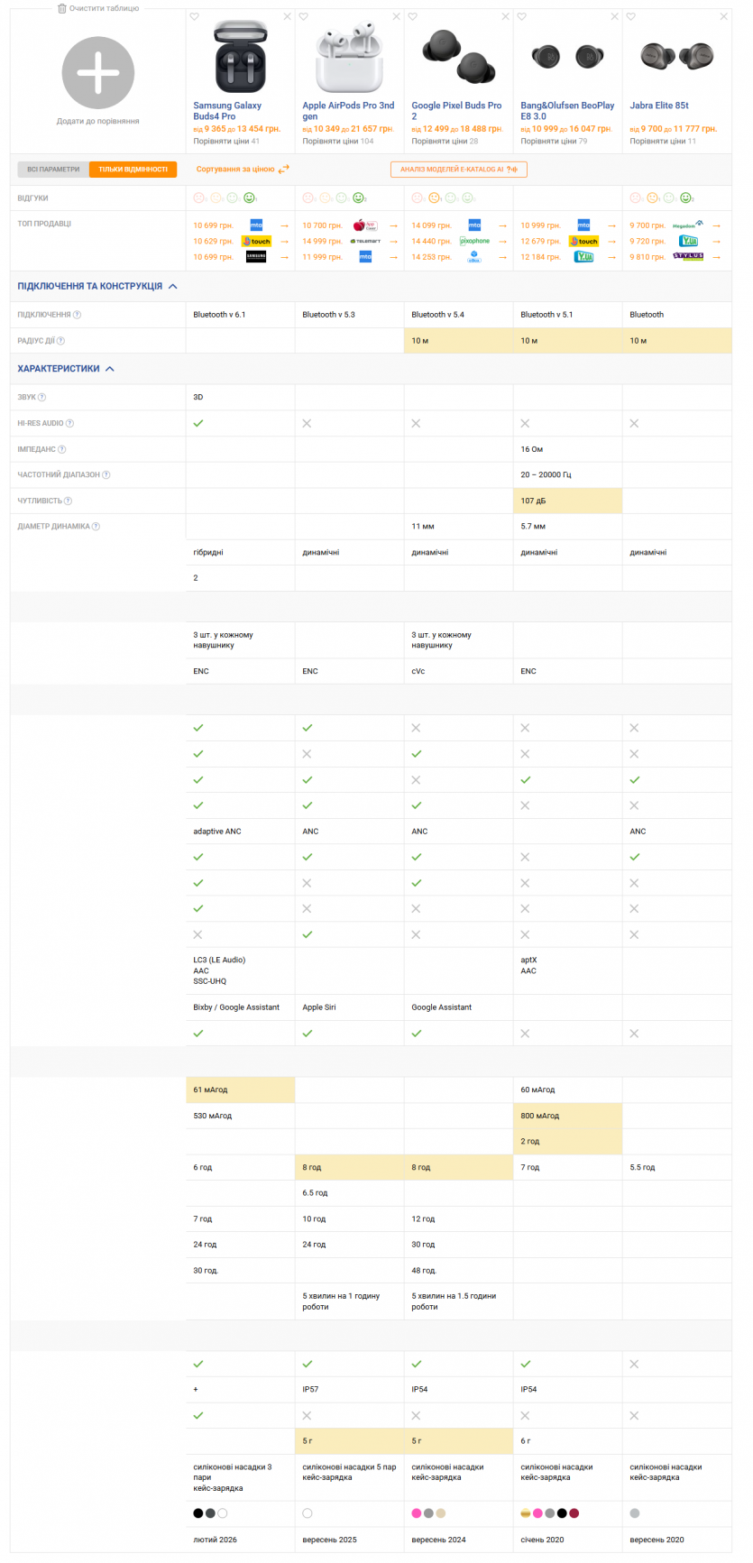Screen dimensions: 753x1563
Task: Open help for Hi-Res Audio parameter
Action: point(70,423)
